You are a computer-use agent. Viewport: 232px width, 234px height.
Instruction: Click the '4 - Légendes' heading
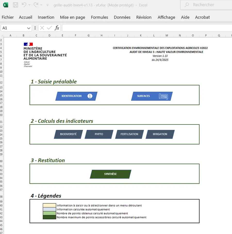pyautogui.click(x=46, y=196)
